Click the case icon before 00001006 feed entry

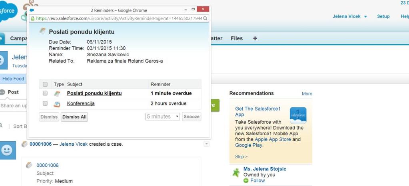click(x=24, y=144)
